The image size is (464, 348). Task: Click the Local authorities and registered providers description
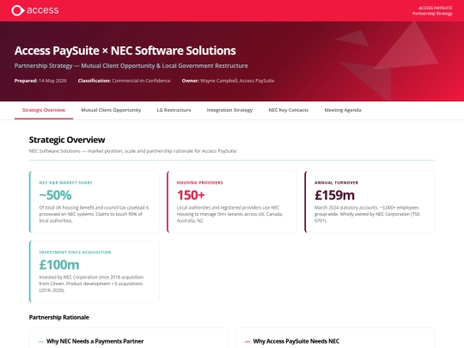tap(229, 214)
